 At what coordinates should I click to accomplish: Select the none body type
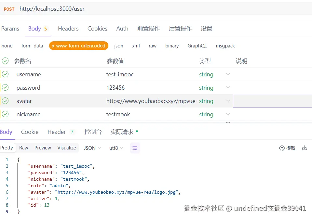[x=7, y=46]
